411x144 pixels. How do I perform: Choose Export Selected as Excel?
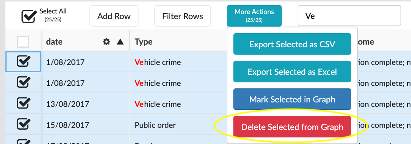pyautogui.click(x=292, y=72)
